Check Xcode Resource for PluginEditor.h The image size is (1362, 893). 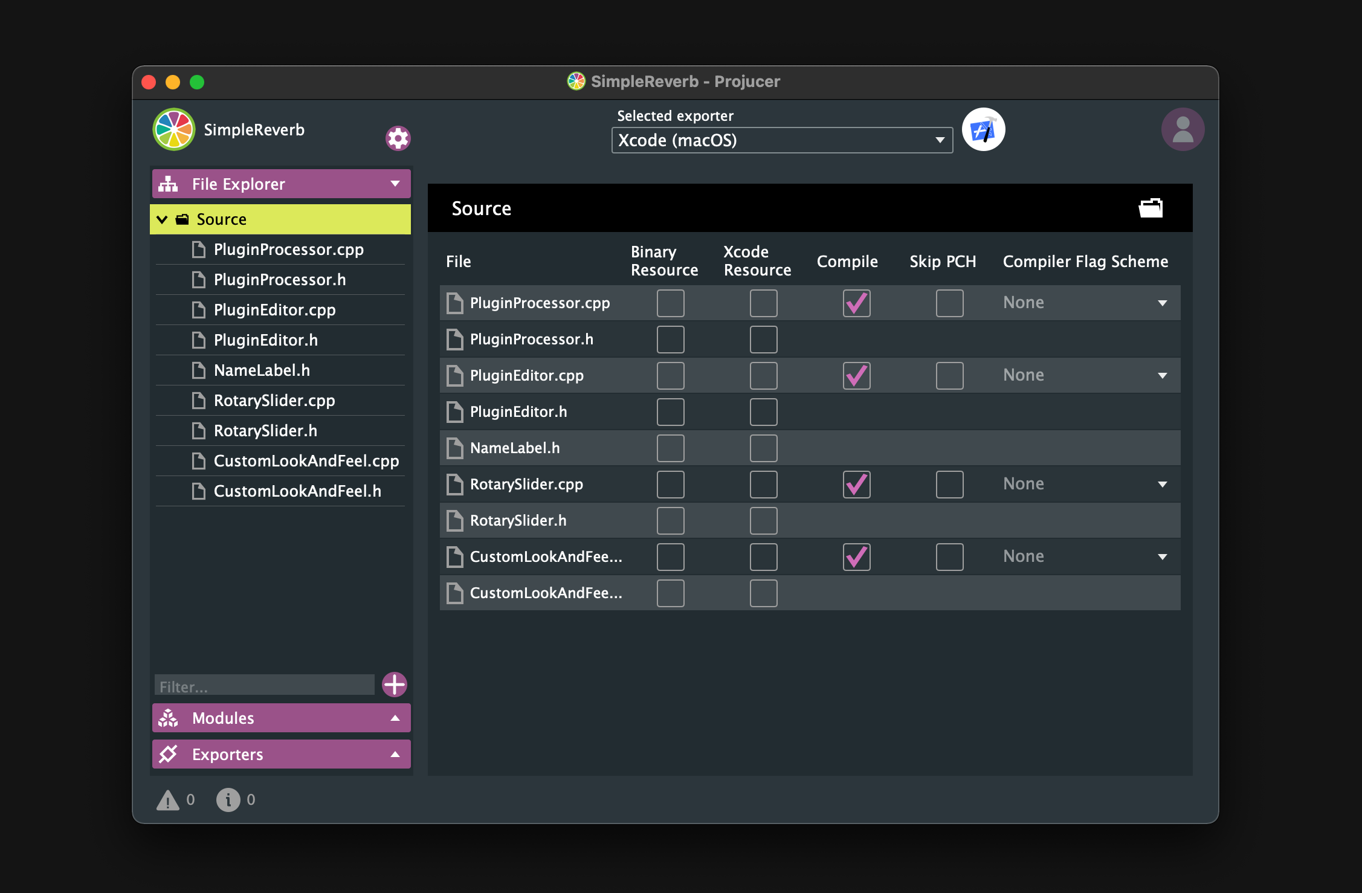(x=763, y=411)
